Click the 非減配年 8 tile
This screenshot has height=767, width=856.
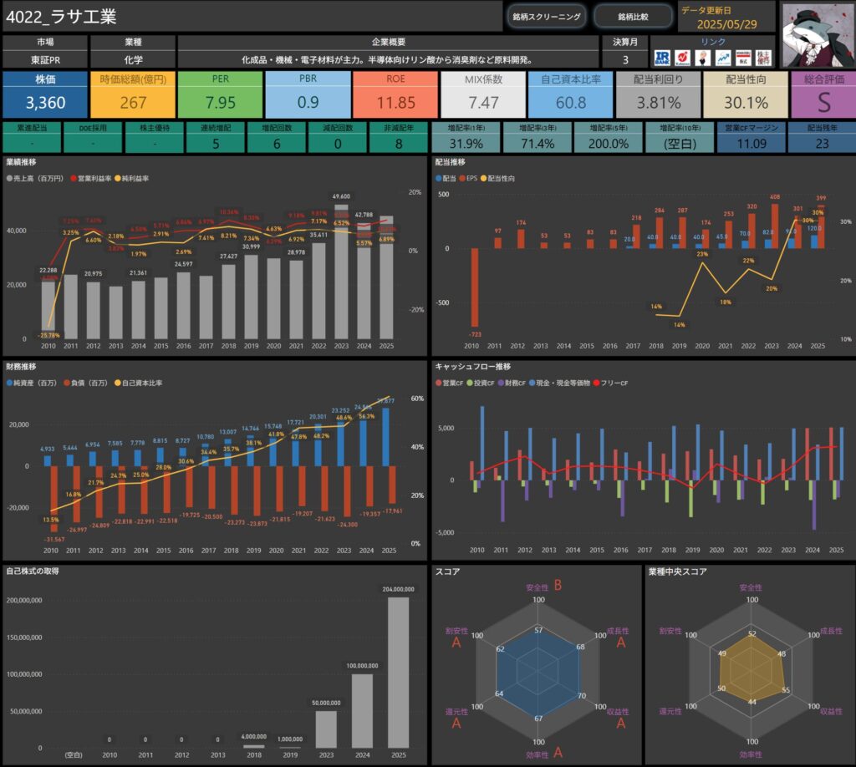(x=399, y=138)
